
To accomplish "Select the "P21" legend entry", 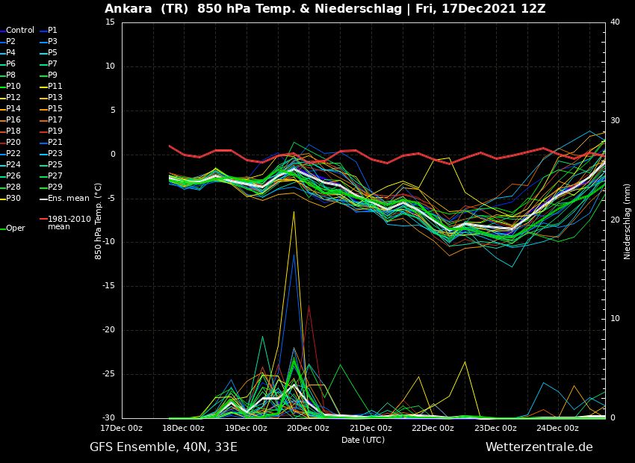I will (51, 143).
